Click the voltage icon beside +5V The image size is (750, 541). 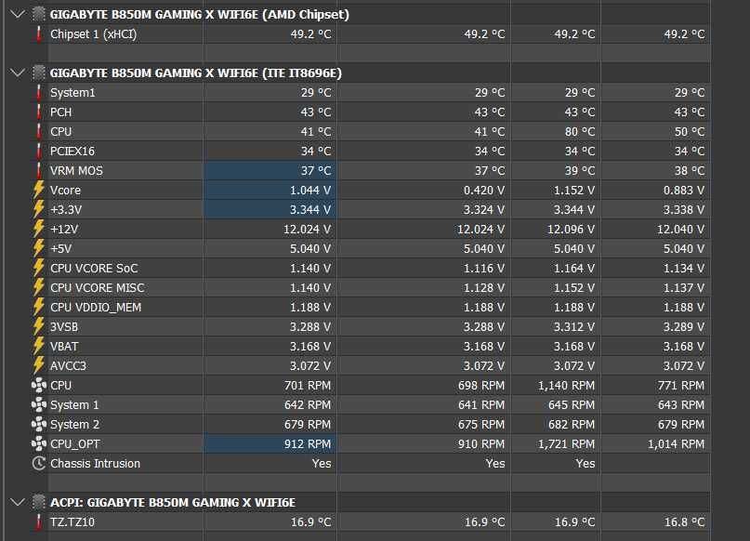tap(39, 249)
